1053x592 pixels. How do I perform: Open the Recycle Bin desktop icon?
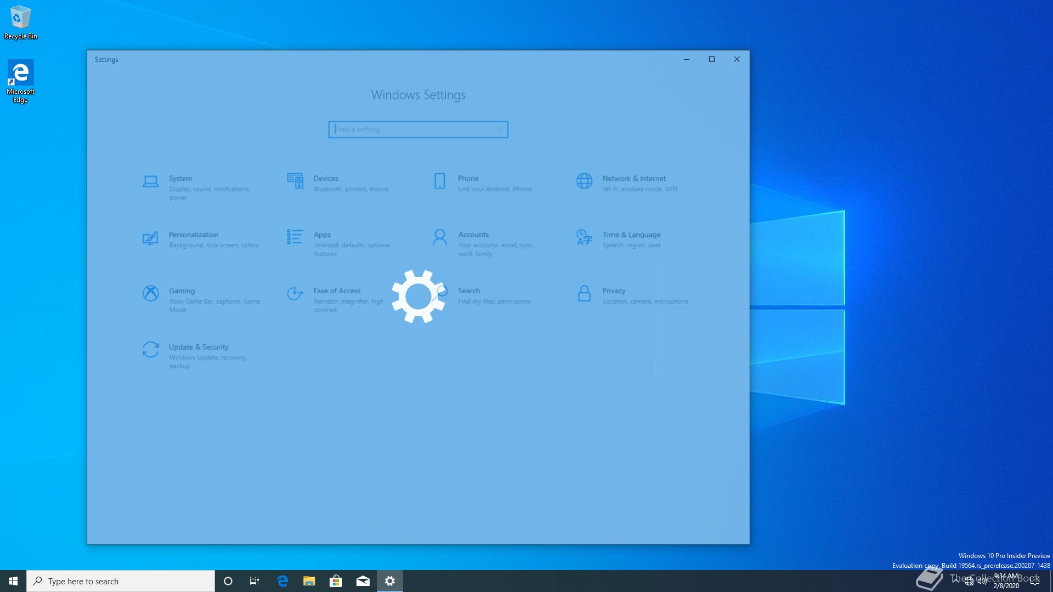coord(21,22)
